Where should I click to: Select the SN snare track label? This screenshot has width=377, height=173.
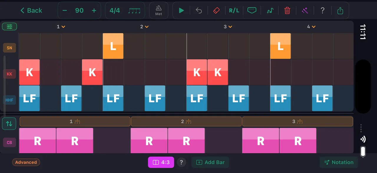[9, 48]
